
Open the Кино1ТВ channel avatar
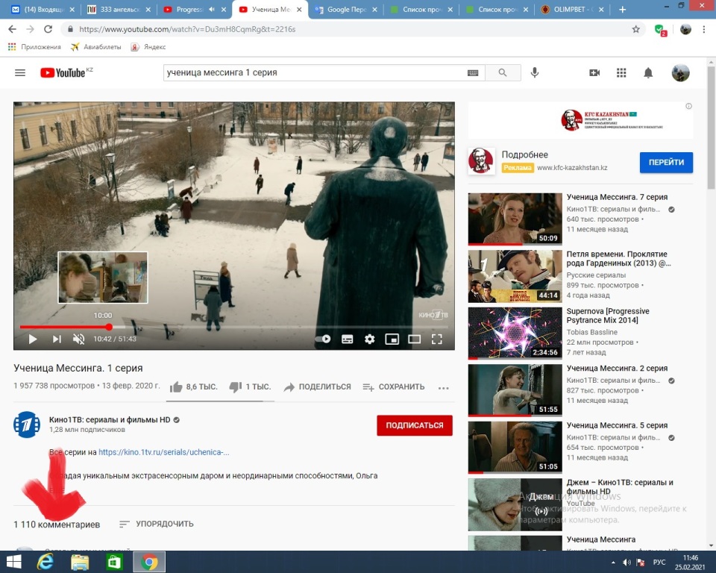pyautogui.click(x=27, y=425)
